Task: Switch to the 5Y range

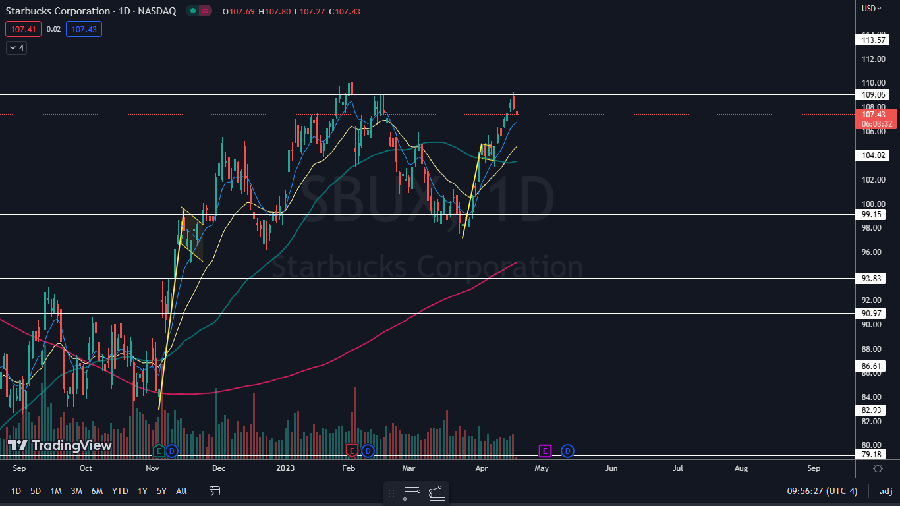Action: coord(161,491)
